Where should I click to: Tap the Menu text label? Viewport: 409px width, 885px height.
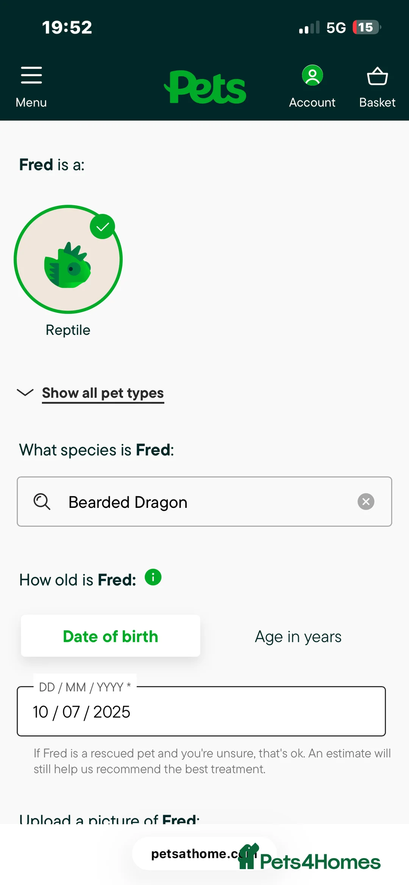[x=31, y=103]
